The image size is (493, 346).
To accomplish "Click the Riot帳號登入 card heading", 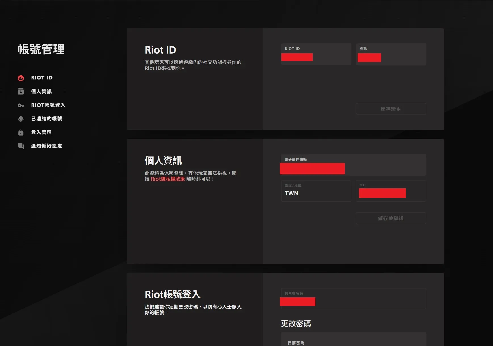I will tap(173, 294).
